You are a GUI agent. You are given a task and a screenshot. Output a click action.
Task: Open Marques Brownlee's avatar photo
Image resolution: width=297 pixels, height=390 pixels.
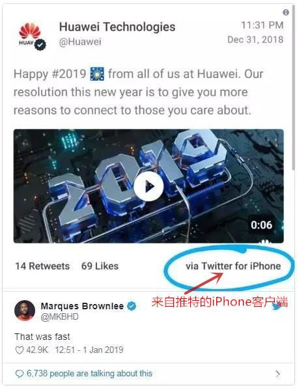(x=25, y=311)
